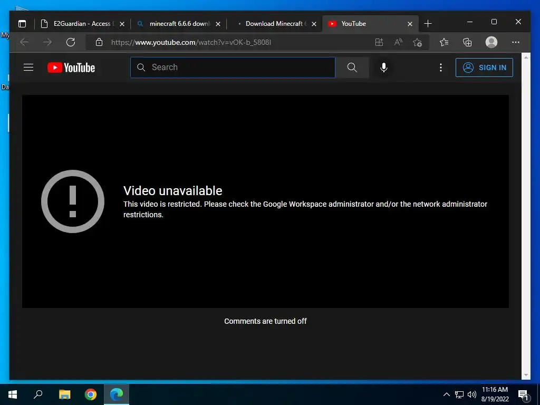The image size is (540, 405).
Task: Open the notification action center icon
Action: [523, 394]
